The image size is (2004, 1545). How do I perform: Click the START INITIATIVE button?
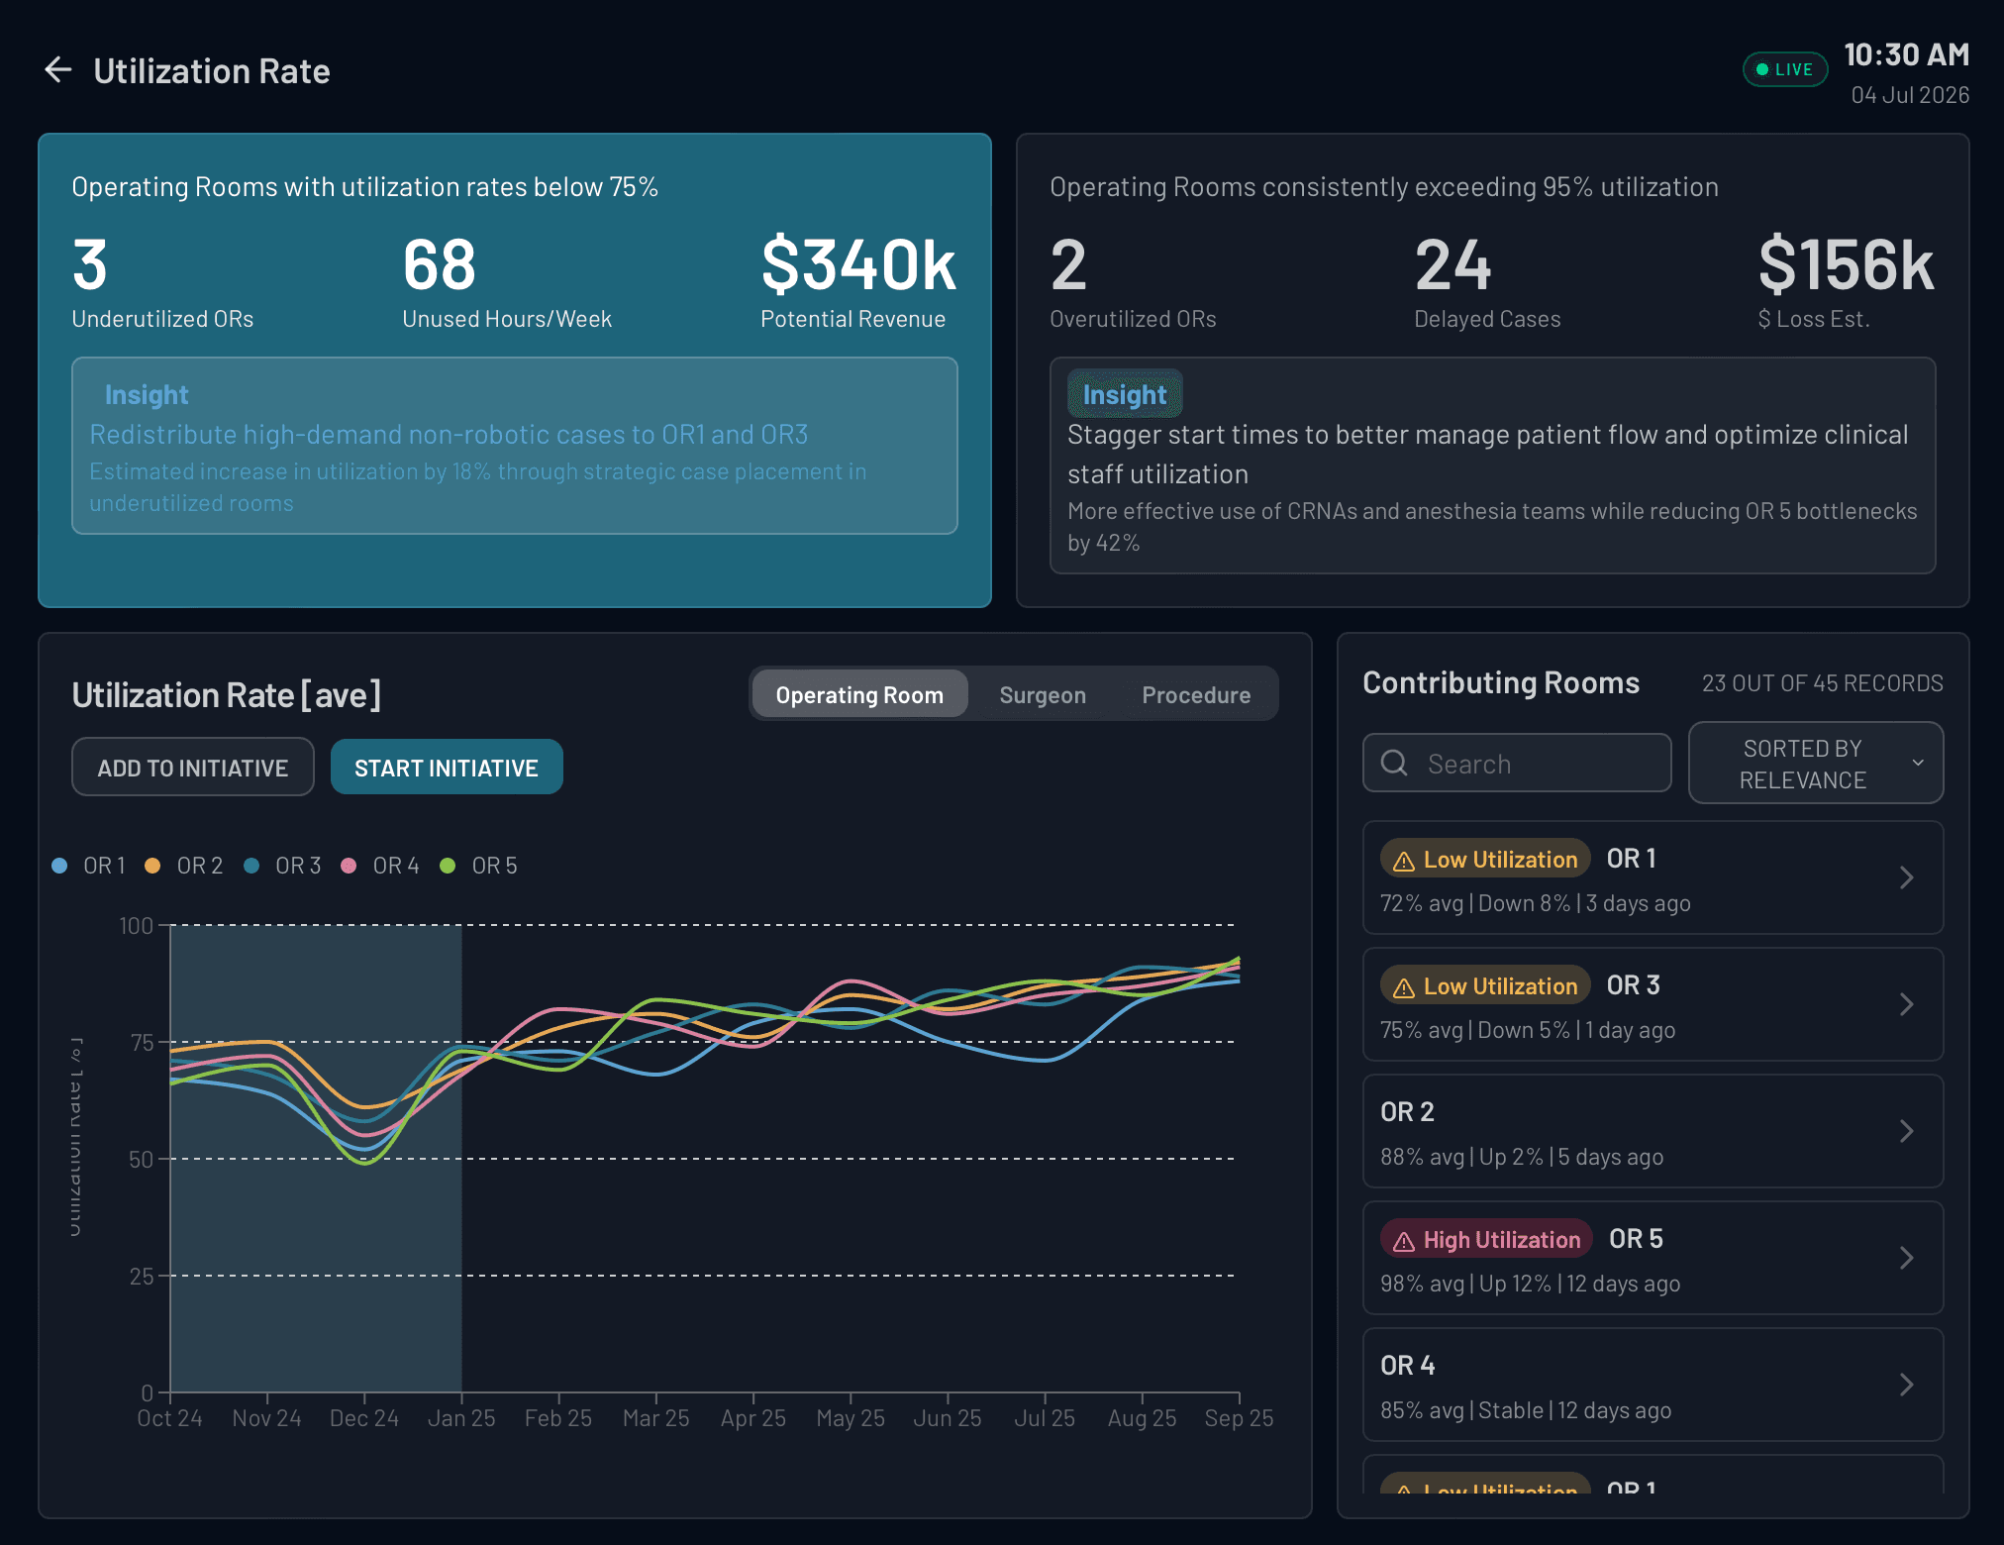[447, 766]
